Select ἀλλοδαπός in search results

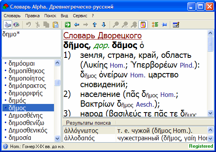click(79, 138)
